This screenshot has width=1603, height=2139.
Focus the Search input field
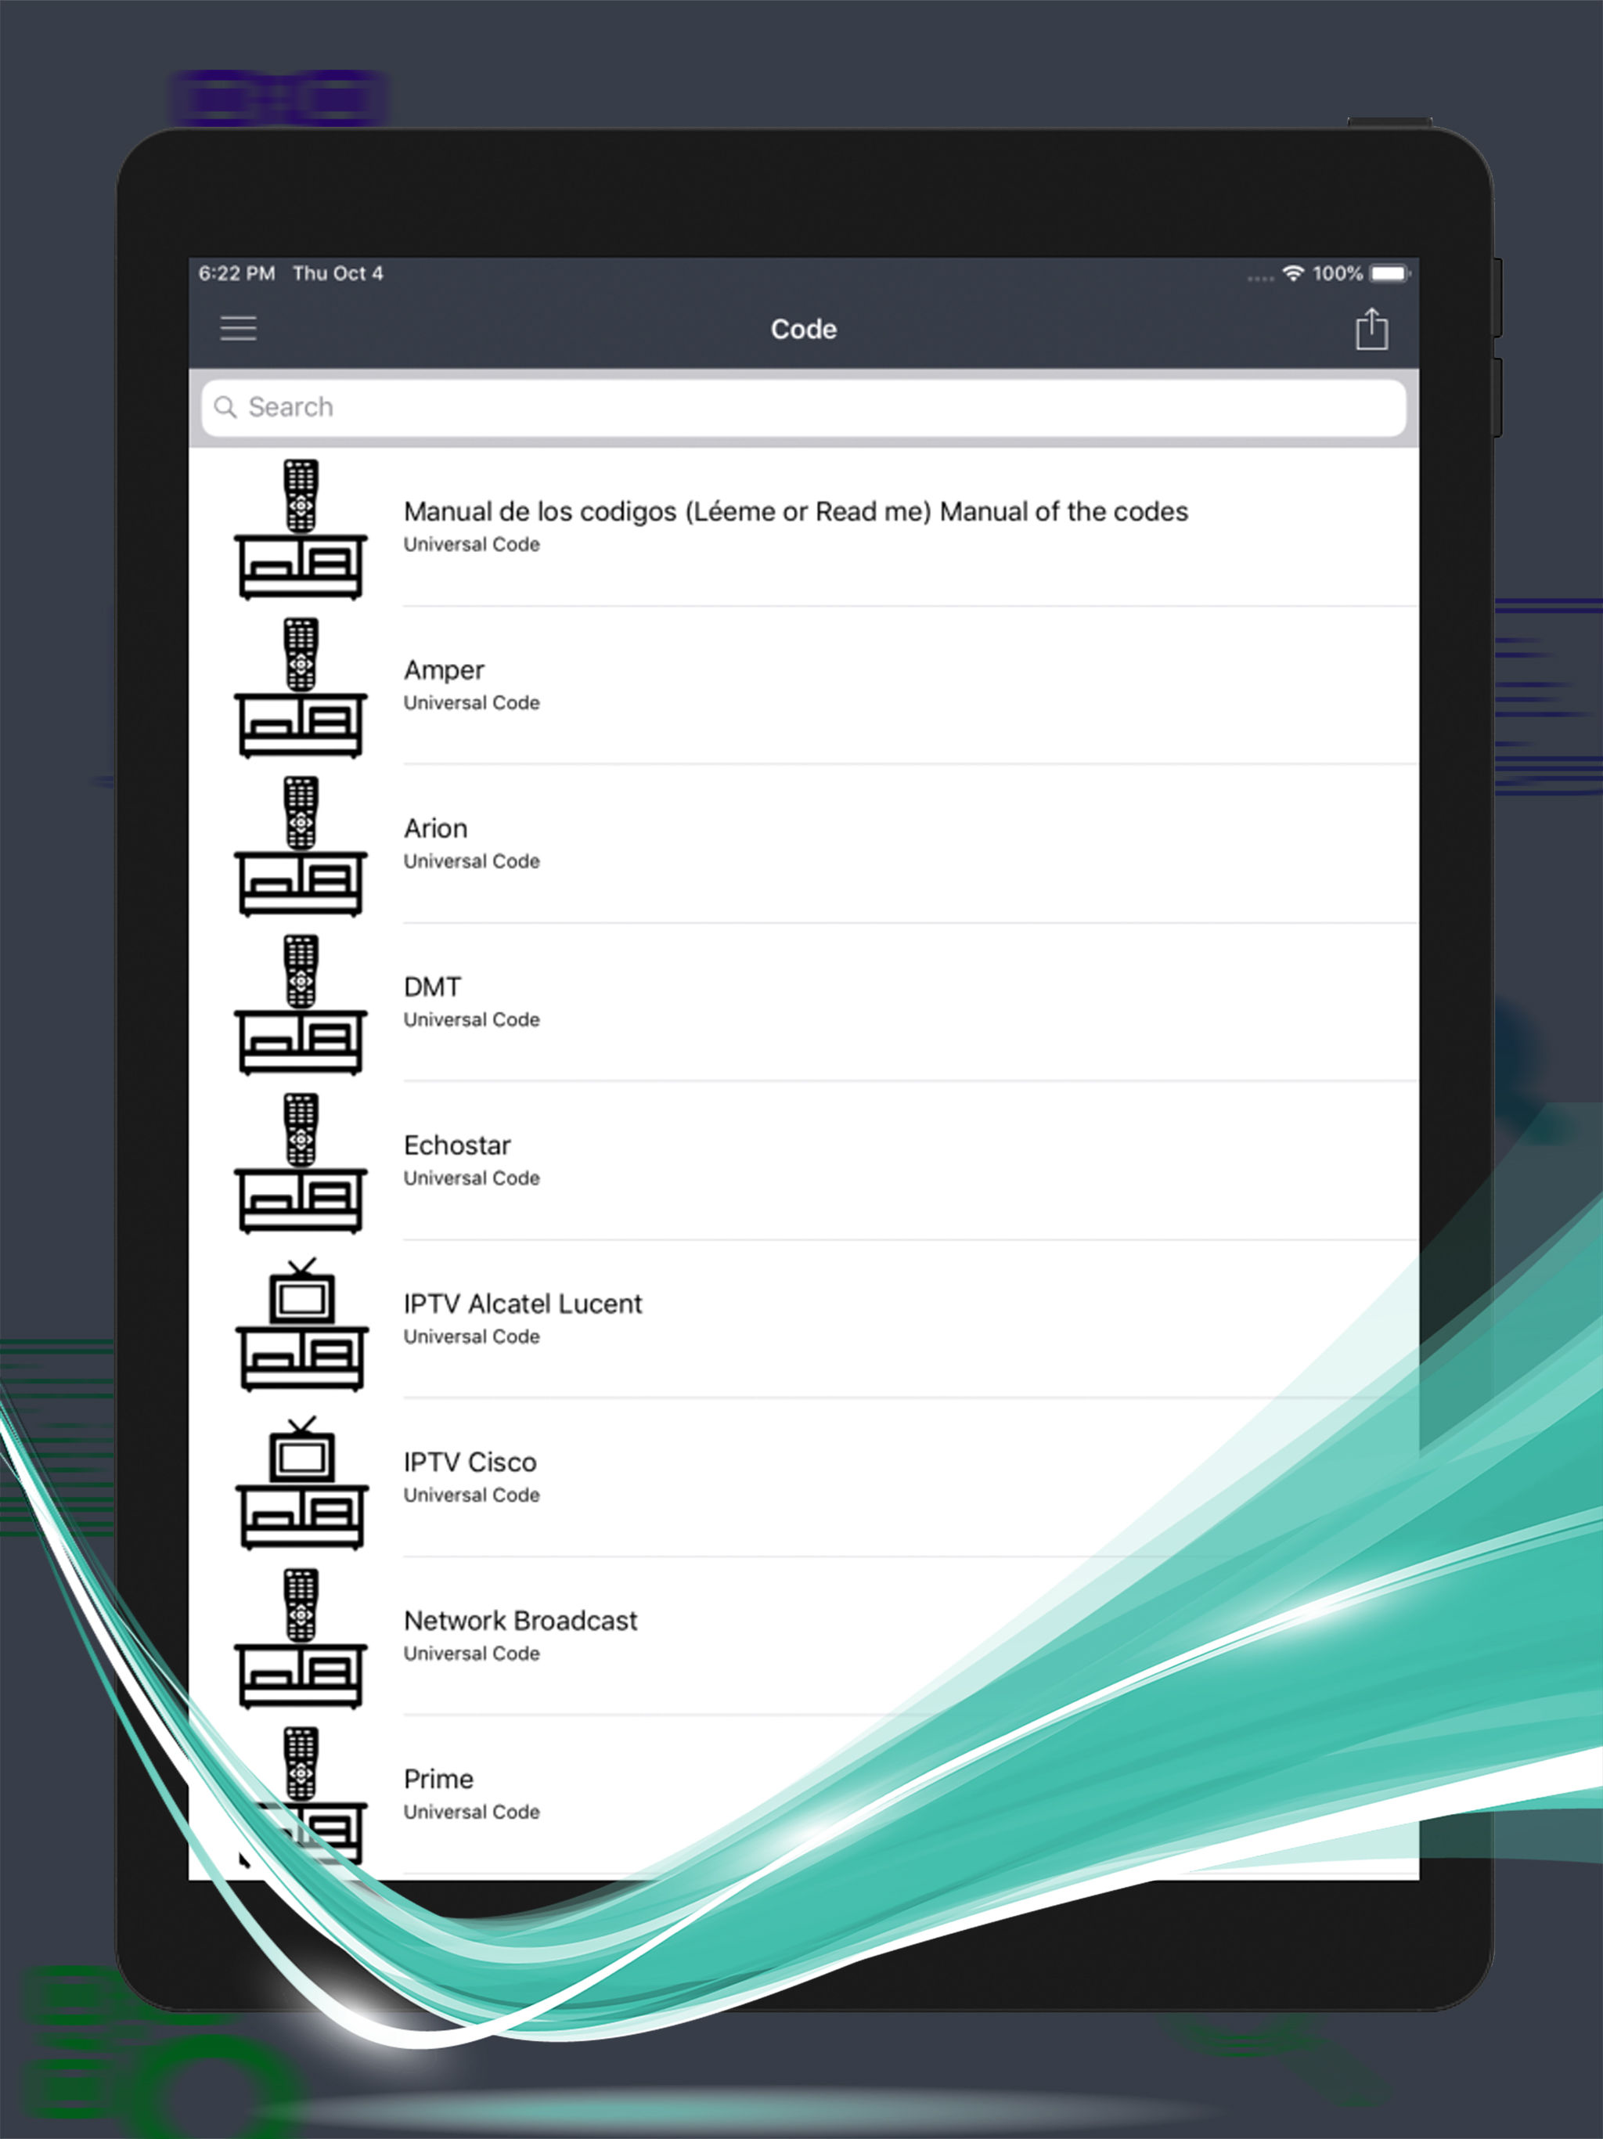(x=802, y=407)
